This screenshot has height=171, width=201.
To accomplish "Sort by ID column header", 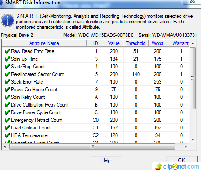I will pos(96,43).
